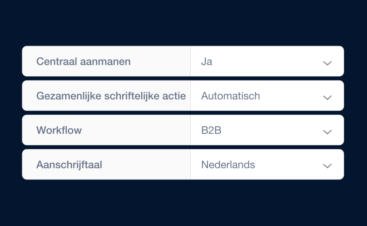Open the Aanschrijftaal dropdown chevron
The height and width of the screenshot is (226, 367).
[327, 166]
